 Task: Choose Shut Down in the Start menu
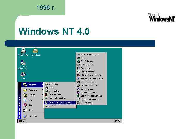tap(33, 116)
